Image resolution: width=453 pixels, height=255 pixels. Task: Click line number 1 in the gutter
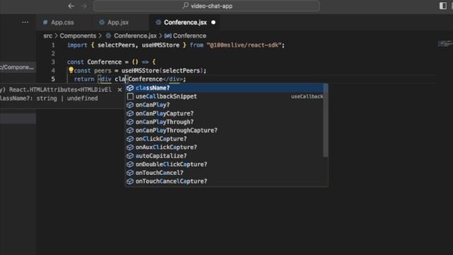pyautogui.click(x=53, y=45)
